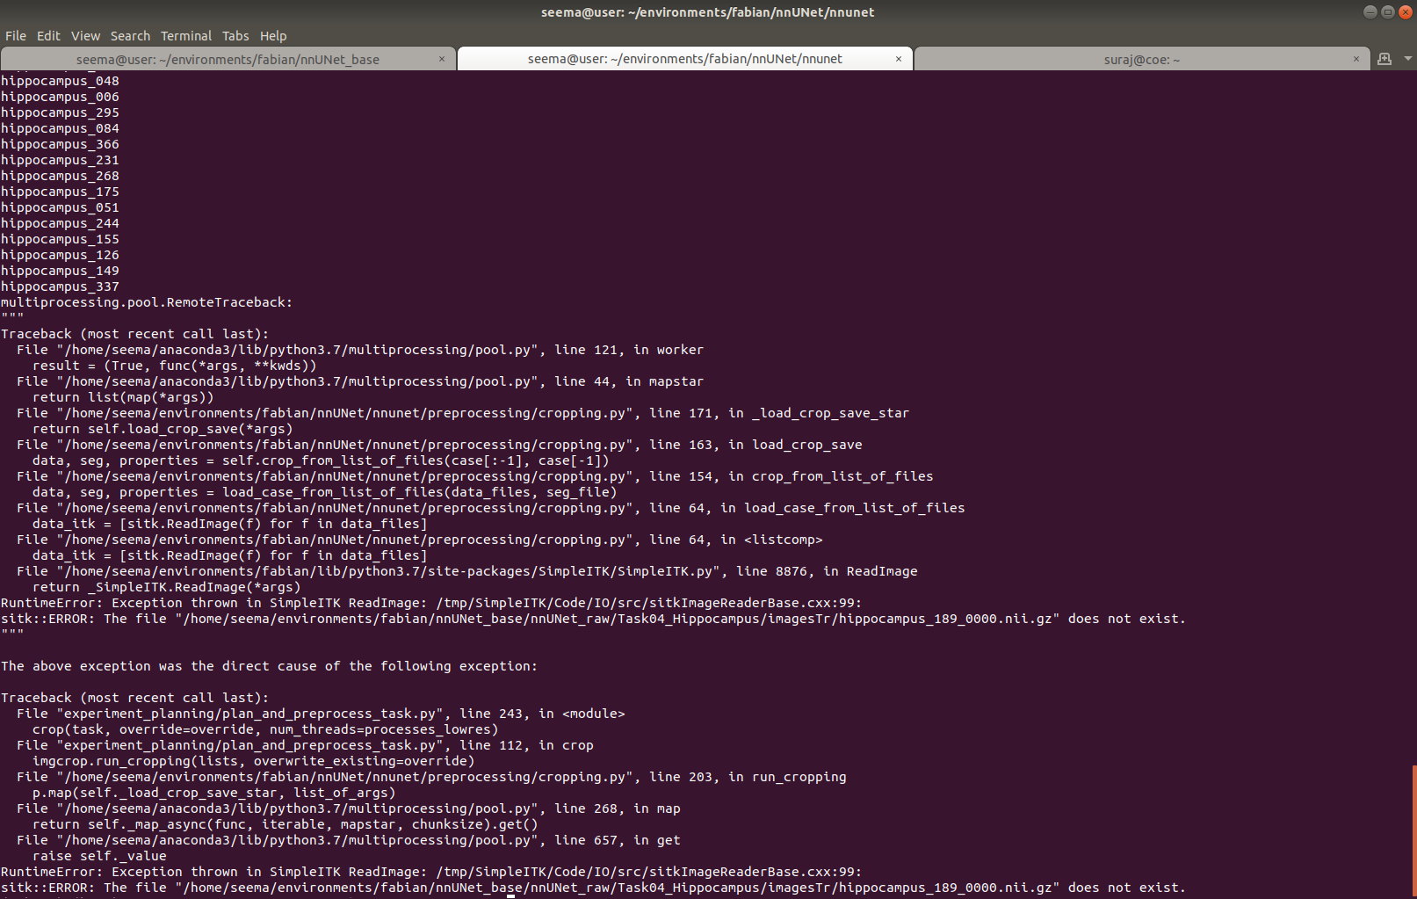Click the multiprocessing.pool.RemoteTraceback line
1417x899 pixels.
147,302
